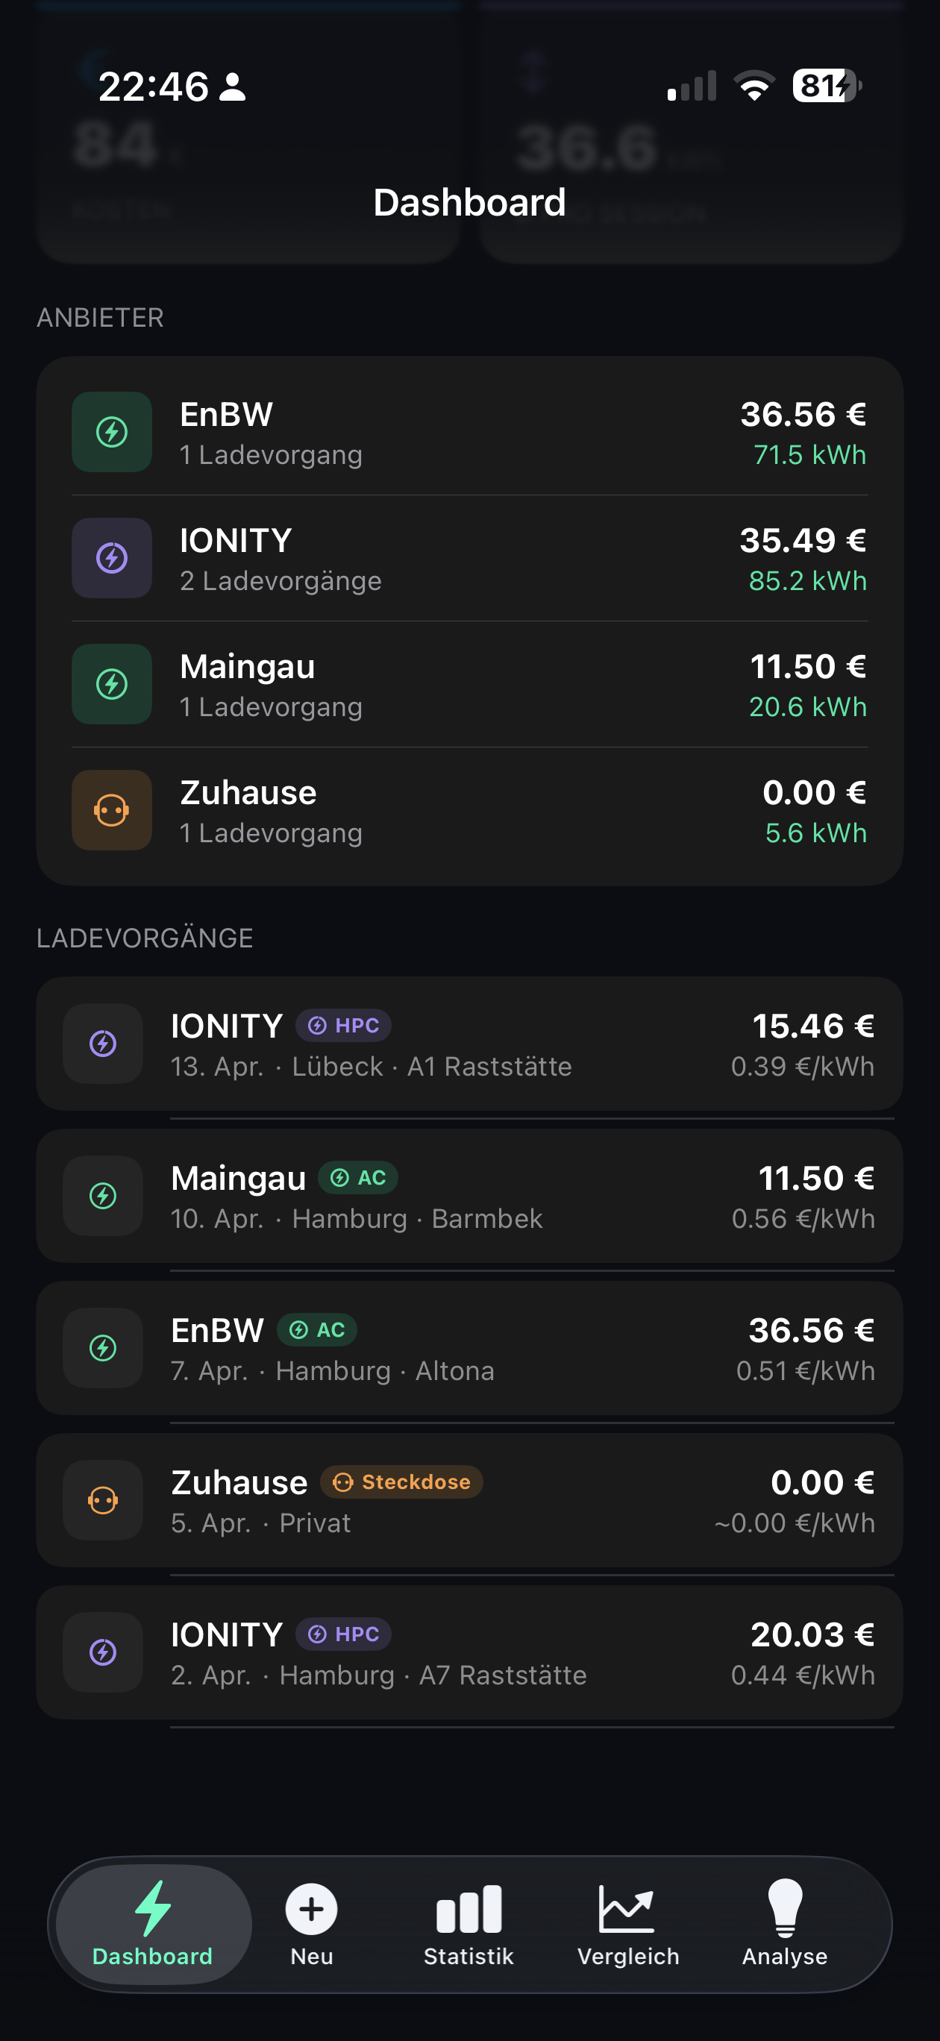The height and width of the screenshot is (2041, 940).
Task: Open the Neu tab to add charging
Action: tap(312, 1924)
